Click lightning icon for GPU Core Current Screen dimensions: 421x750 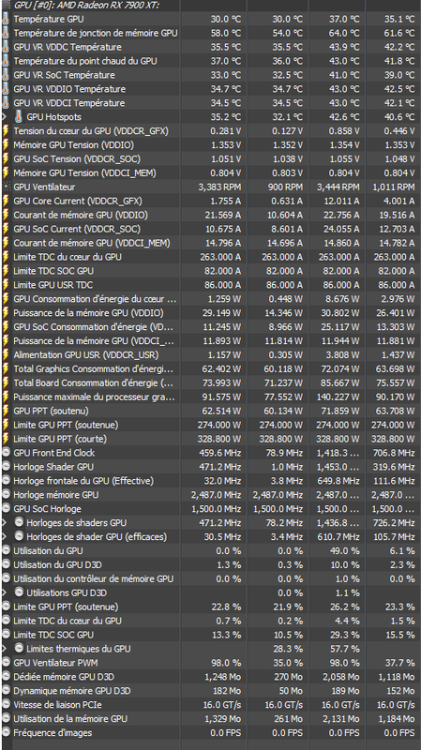6,201
